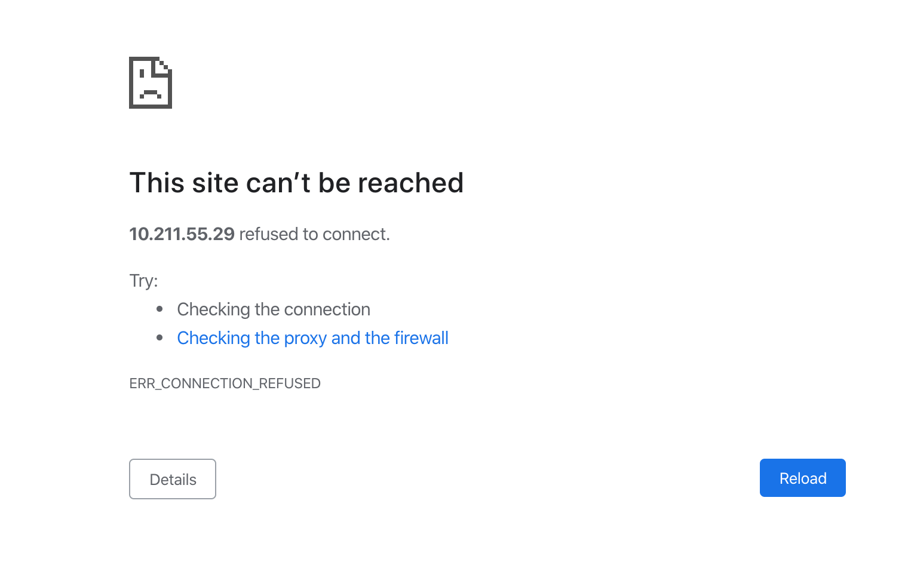The image size is (908, 565).
Task: Click the 'Checking the connection' suggestion text
Action: coord(274,309)
